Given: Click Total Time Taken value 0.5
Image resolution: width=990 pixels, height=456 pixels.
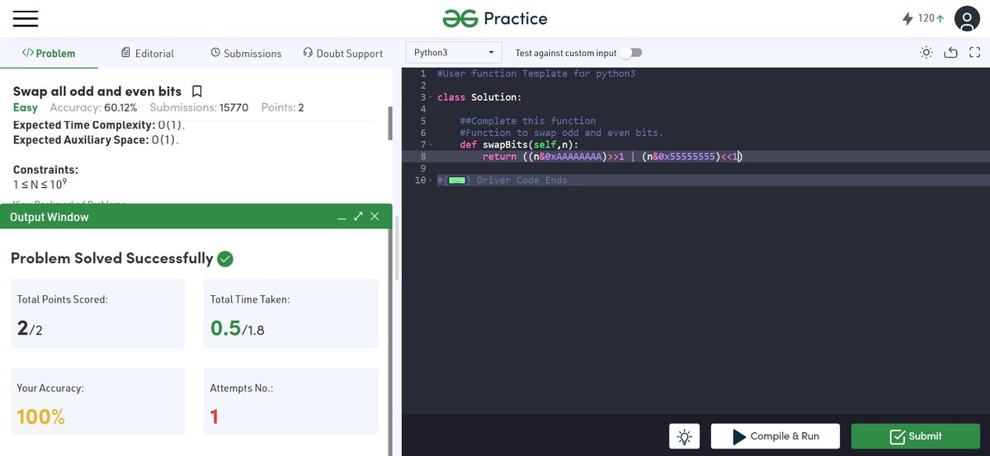Looking at the screenshot, I should [225, 328].
